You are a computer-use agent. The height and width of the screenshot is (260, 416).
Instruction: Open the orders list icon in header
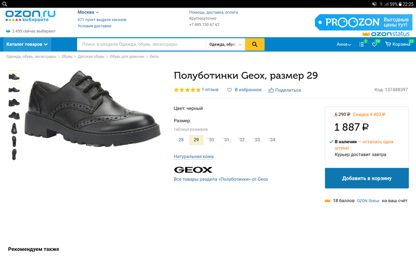point(362,44)
